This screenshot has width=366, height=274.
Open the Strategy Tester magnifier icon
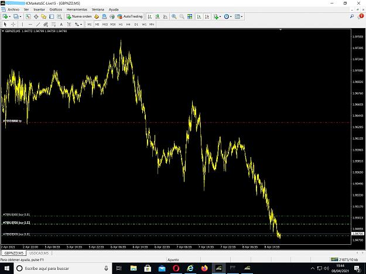point(59,16)
